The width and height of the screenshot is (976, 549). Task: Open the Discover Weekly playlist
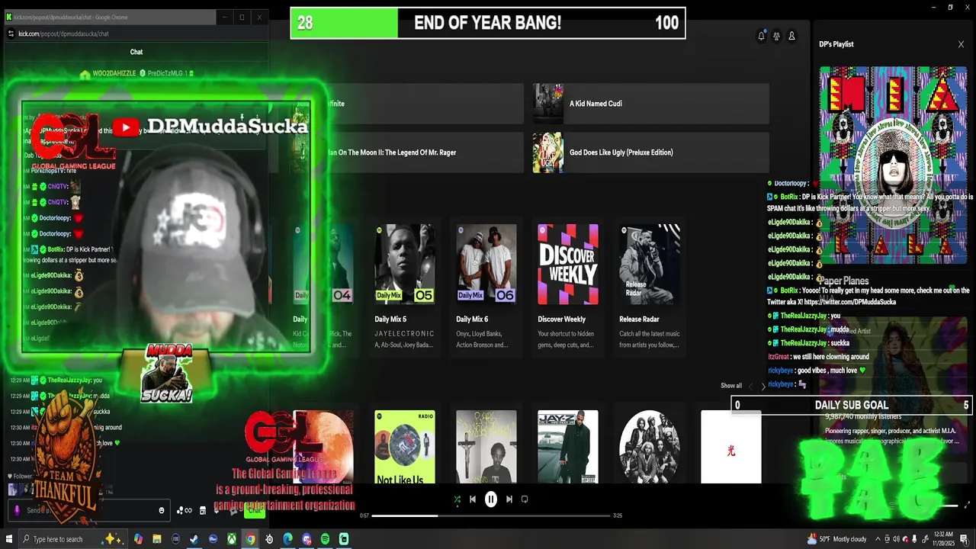568,286
